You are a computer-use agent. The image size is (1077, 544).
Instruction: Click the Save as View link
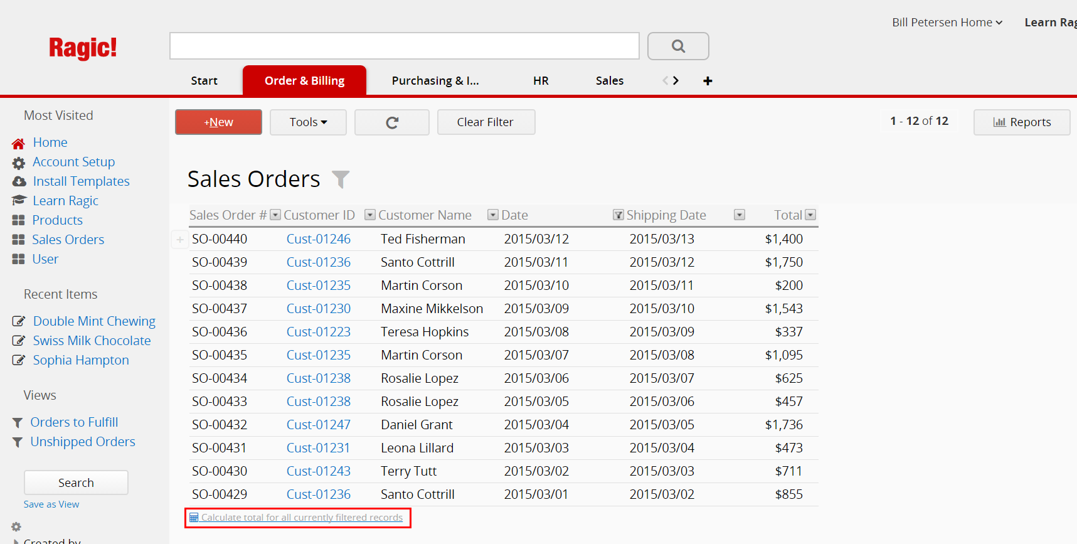coord(51,504)
